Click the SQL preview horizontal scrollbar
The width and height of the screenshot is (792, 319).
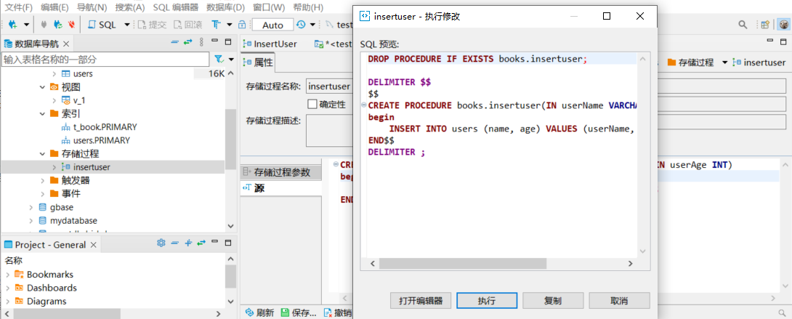click(501, 263)
